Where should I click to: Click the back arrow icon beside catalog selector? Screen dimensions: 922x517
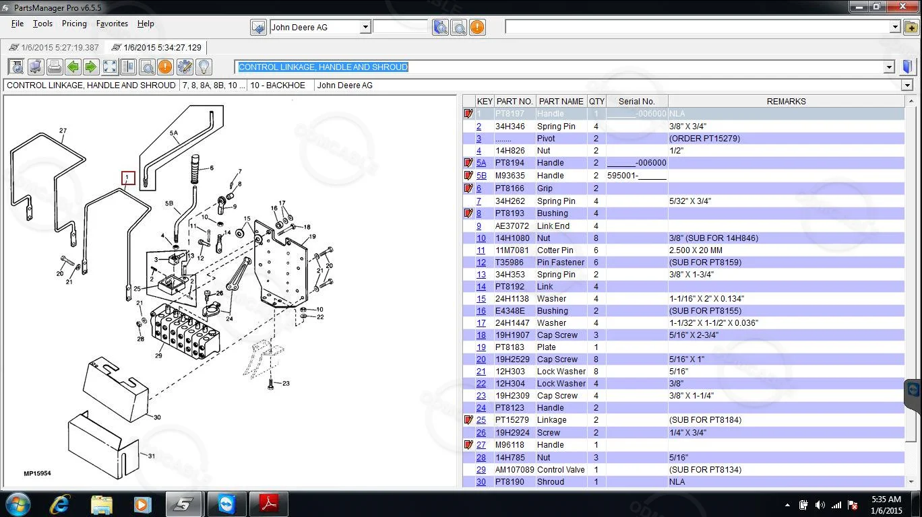[x=258, y=27]
